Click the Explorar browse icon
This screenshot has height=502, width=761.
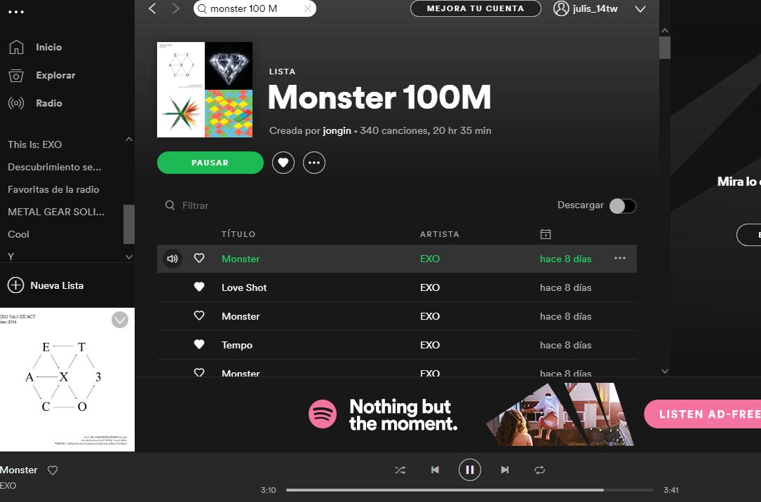pos(16,75)
